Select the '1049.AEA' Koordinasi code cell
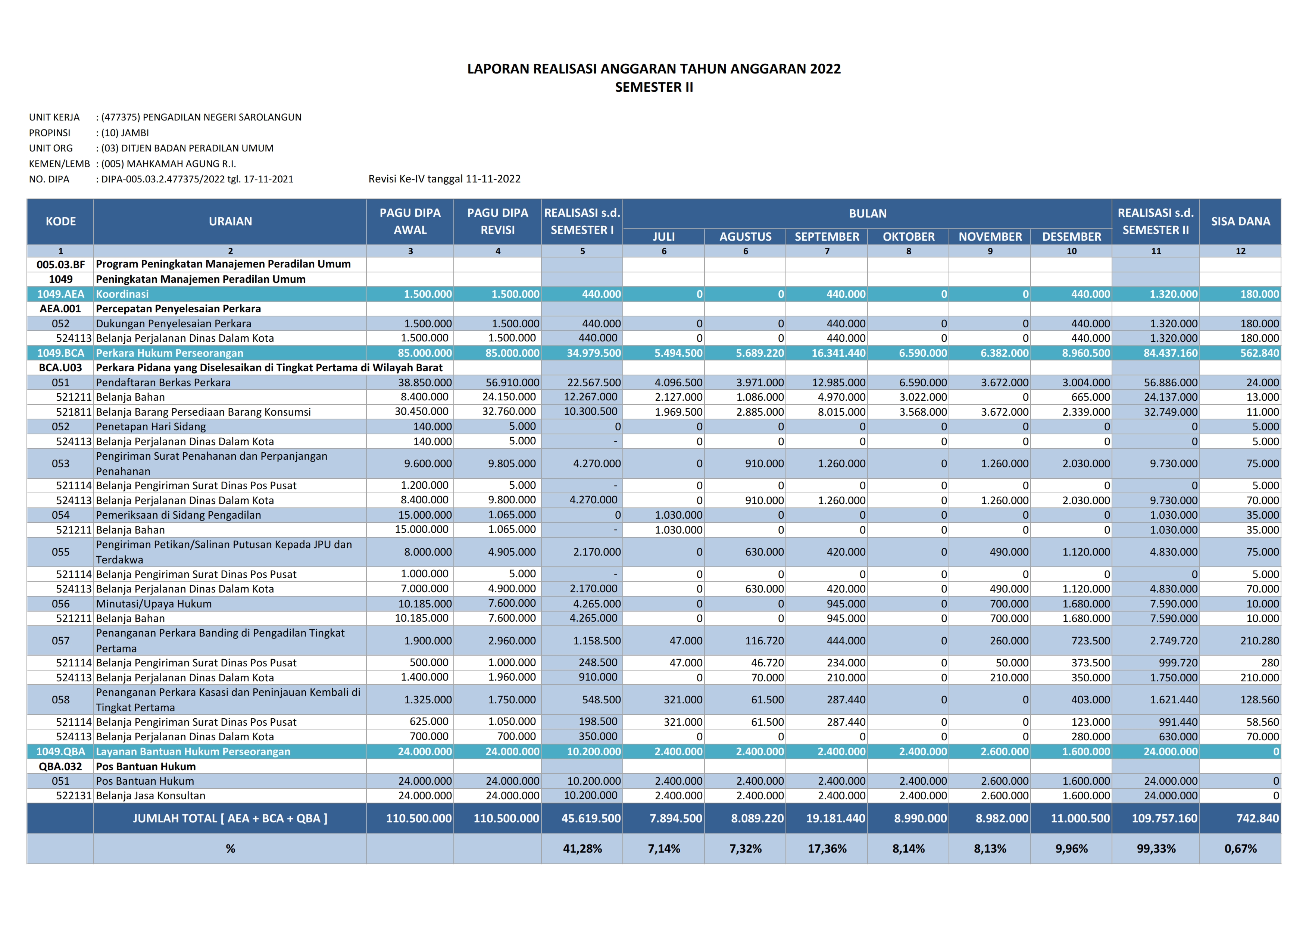1309x925 pixels. point(60,294)
